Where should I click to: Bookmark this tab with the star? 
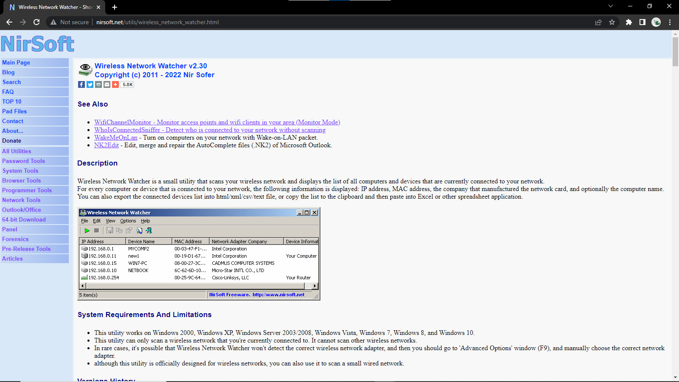click(612, 22)
